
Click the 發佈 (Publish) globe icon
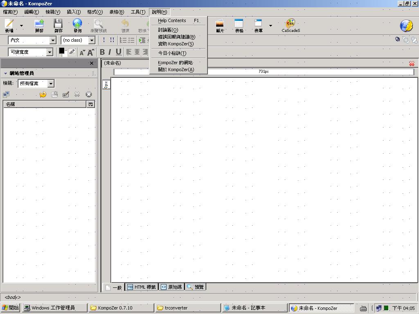click(x=77, y=25)
